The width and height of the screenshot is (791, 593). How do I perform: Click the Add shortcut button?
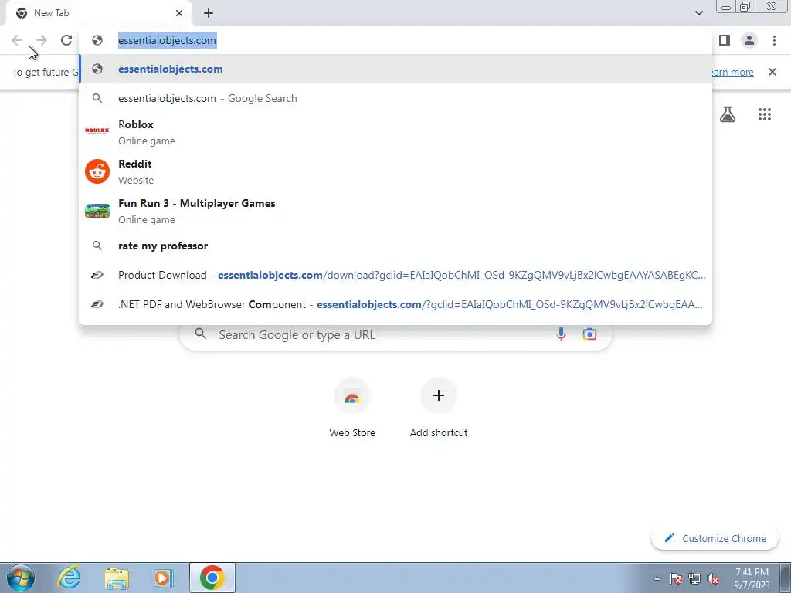(439, 408)
